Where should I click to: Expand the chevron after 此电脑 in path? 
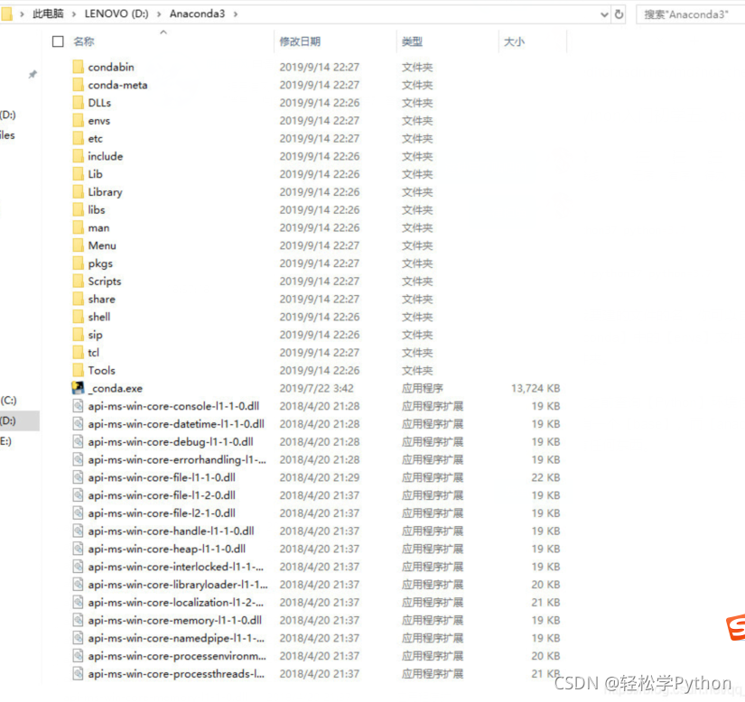tap(74, 14)
